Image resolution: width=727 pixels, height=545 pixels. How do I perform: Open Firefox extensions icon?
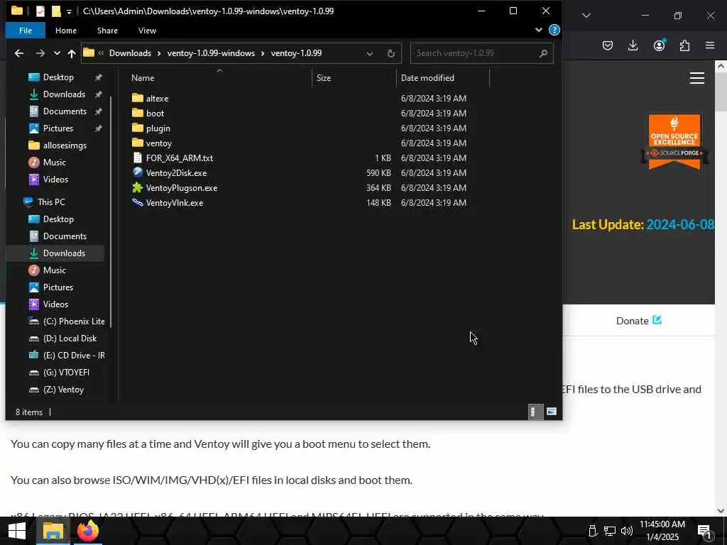coord(684,45)
